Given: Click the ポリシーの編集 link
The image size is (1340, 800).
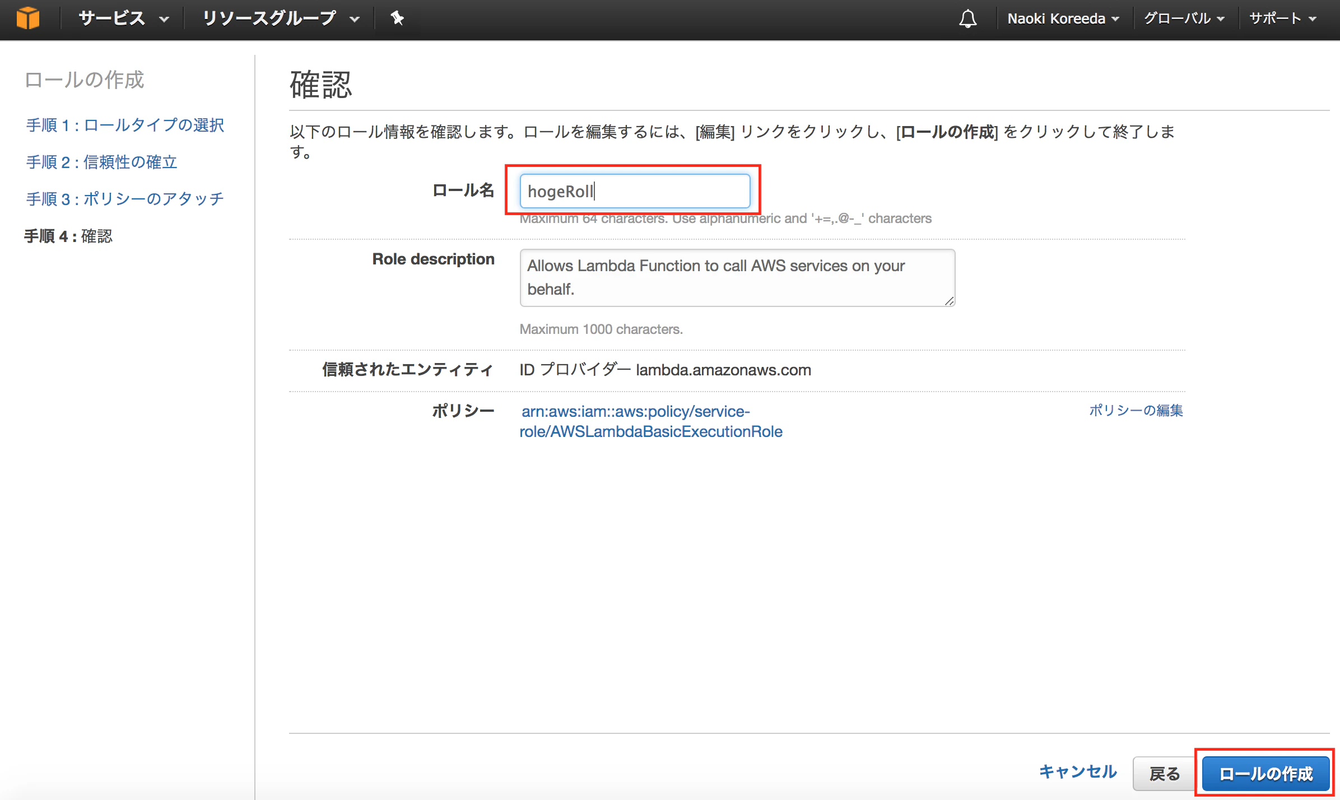Looking at the screenshot, I should [x=1136, y=410].
